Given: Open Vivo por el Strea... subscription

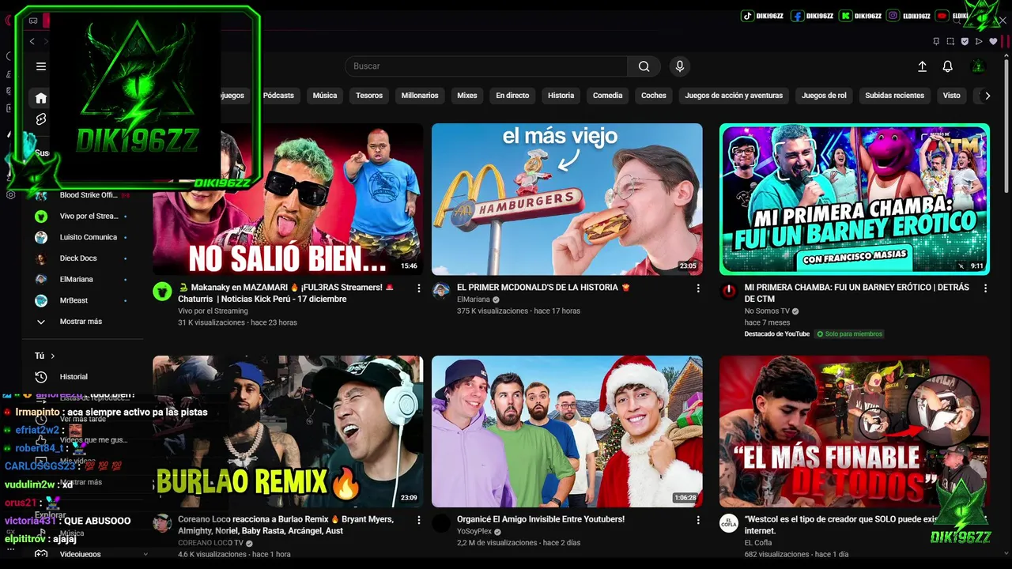Looking at the screenshot, I should coord(83,216).
